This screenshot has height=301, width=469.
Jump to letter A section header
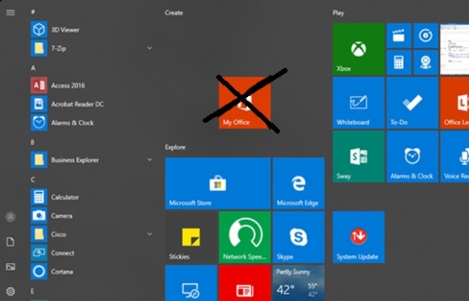(33, 68)
